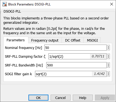Select the Parameters tab
The image size is (116, 102).
pos(16,40)
